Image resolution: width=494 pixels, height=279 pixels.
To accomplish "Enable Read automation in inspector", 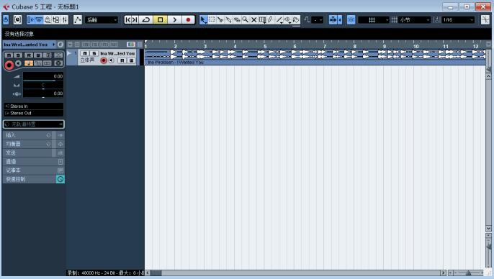I will pos(29,55).
